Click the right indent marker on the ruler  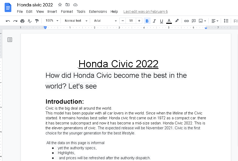tap(206, 28)
